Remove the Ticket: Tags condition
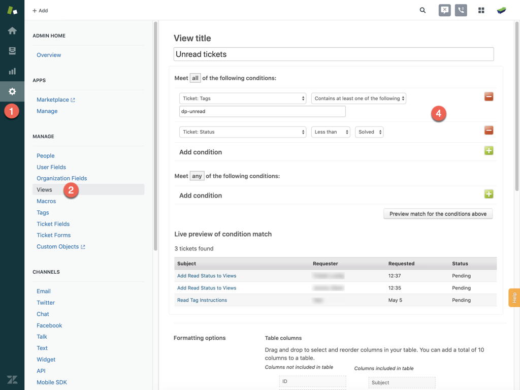 tap(489, 96)
